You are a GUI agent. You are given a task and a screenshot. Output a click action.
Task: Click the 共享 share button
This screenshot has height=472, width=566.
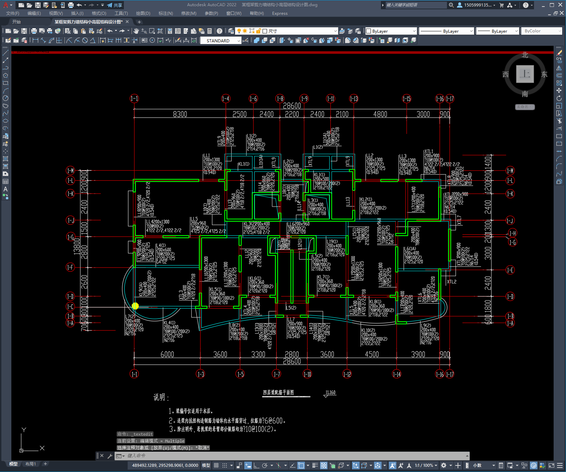(115, 5)
